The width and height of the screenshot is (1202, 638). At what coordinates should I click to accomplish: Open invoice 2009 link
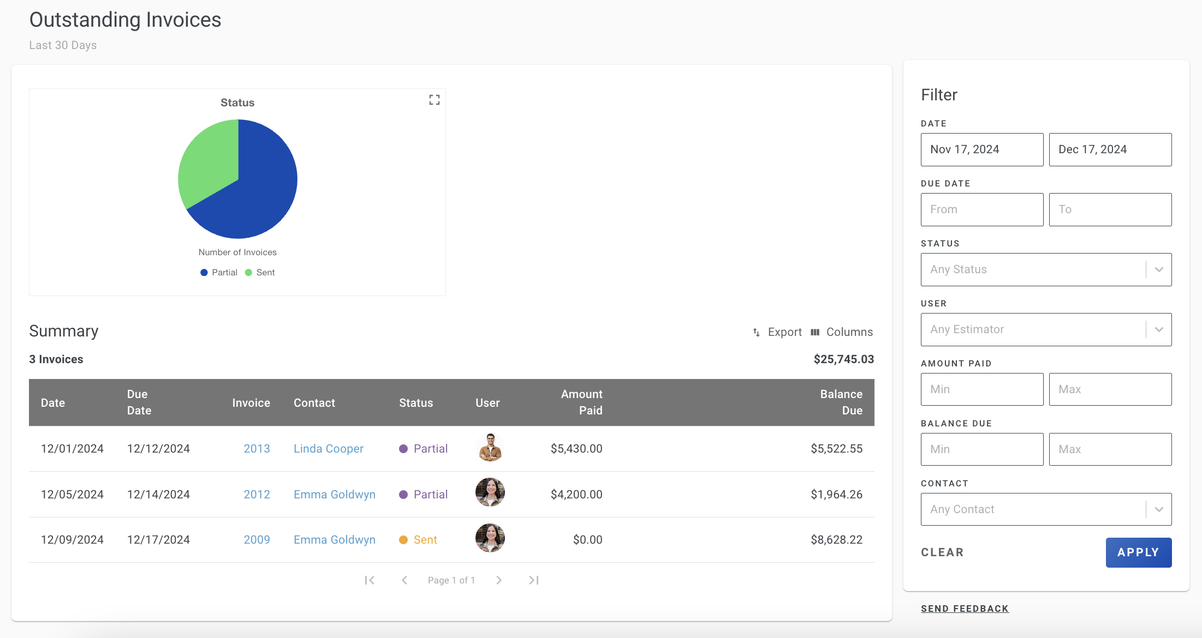point(257,539)
